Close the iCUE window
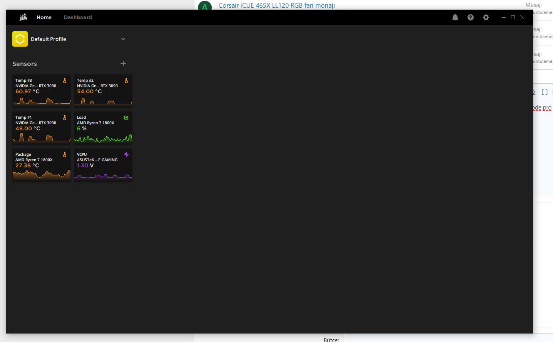 pyautogui.click(x=522, y=17)
